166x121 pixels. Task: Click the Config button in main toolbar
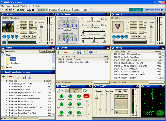pyautogui.click(x=77, y=10)
